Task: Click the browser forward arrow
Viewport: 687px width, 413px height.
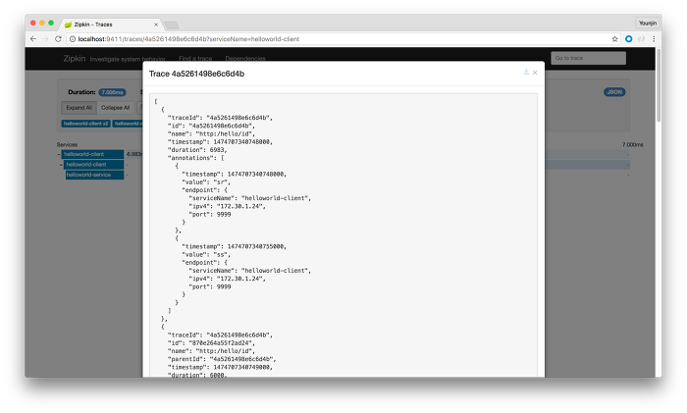Action: [45, 38]
